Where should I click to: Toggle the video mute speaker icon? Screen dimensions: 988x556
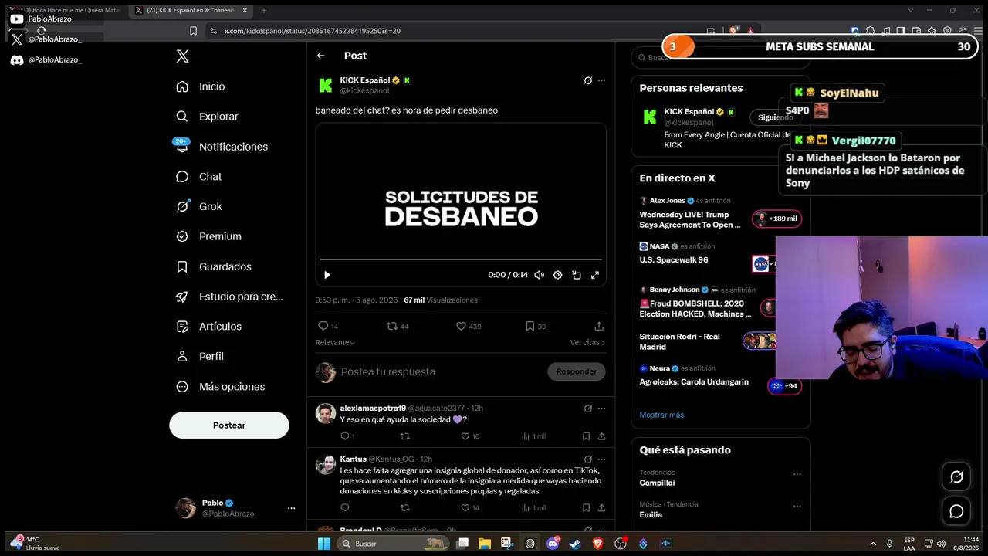(x=539, y=275)
